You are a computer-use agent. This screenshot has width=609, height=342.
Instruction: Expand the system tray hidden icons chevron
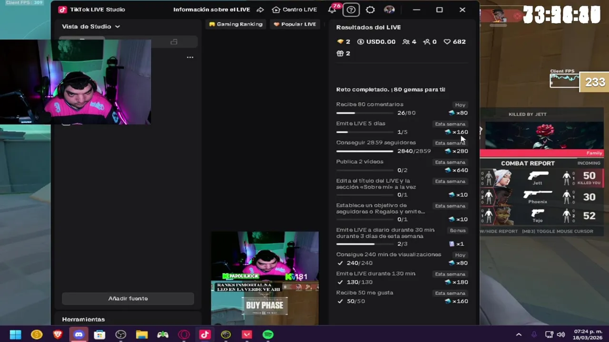519,335
